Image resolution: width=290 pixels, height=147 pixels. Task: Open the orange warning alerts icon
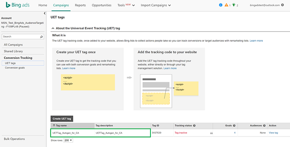tap(226, 5)
